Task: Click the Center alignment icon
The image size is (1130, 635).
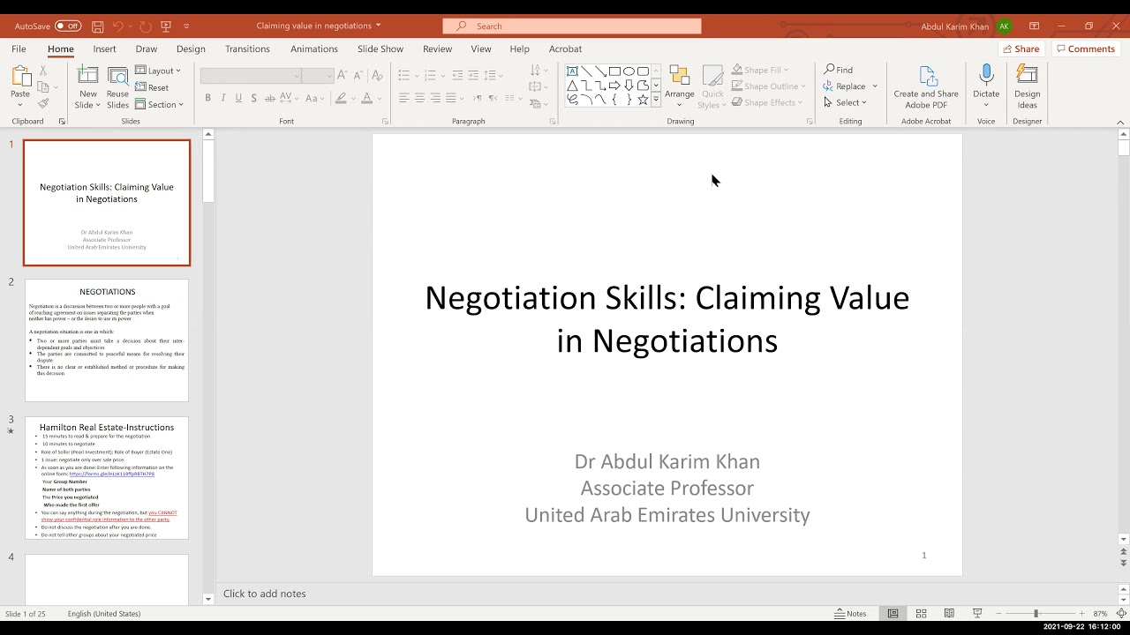Action: [x=419, y=98]
